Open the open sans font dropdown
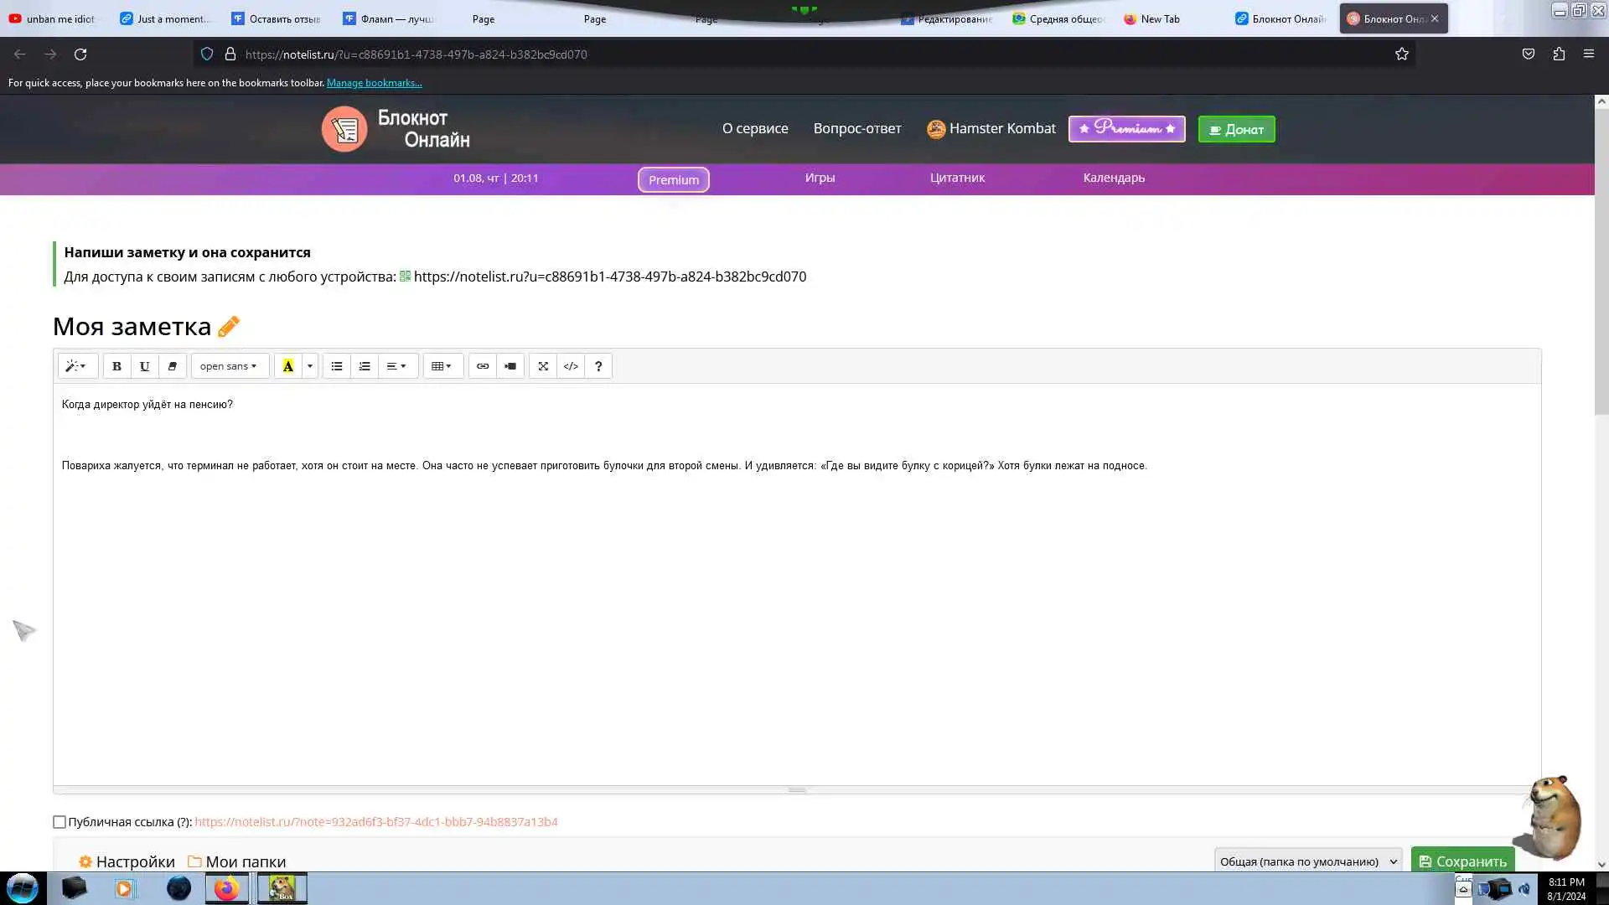Image resolution: width=1609 pixels, height=905 pixels. [229, 366]
